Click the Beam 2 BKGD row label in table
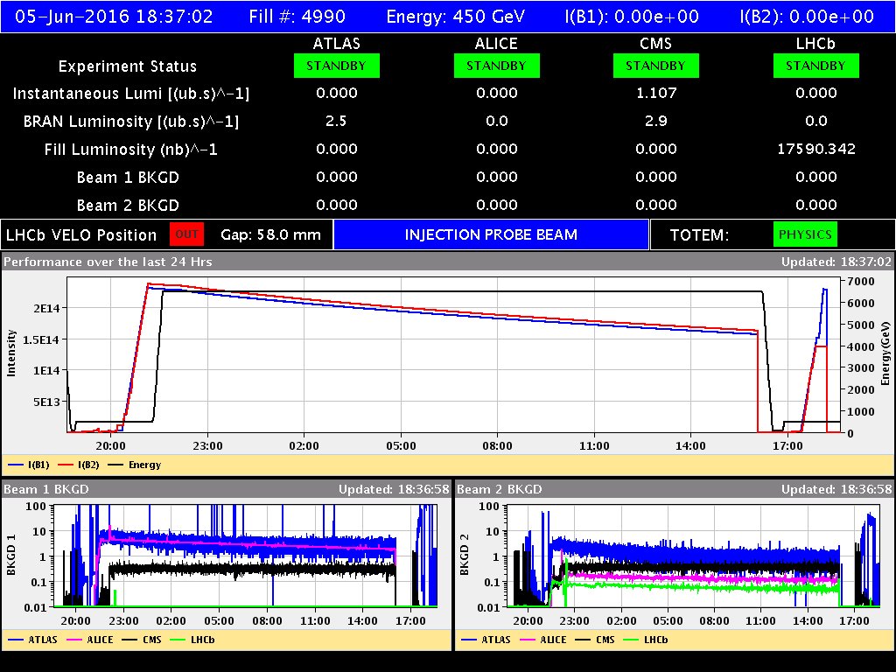 (x=128, y=205)
